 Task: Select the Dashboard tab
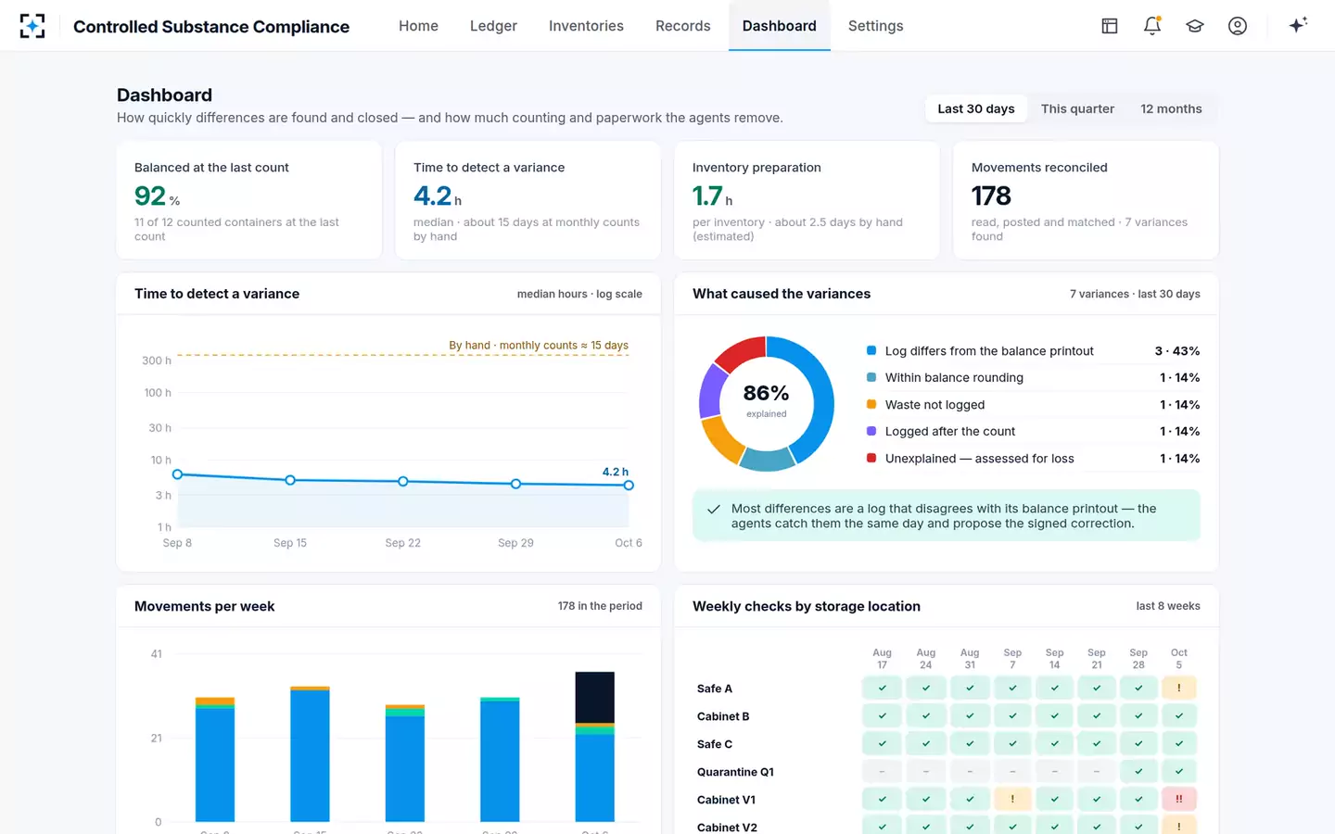[780, 26]
